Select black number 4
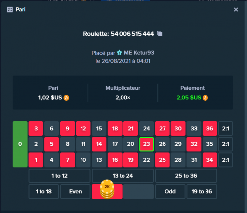The image size is (247, 213). pos(52,160)
